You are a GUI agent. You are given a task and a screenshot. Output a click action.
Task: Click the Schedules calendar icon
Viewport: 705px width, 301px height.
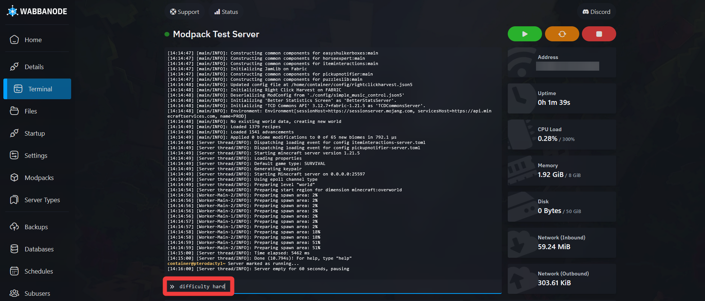pyautogui.click(x=14, y=271)
